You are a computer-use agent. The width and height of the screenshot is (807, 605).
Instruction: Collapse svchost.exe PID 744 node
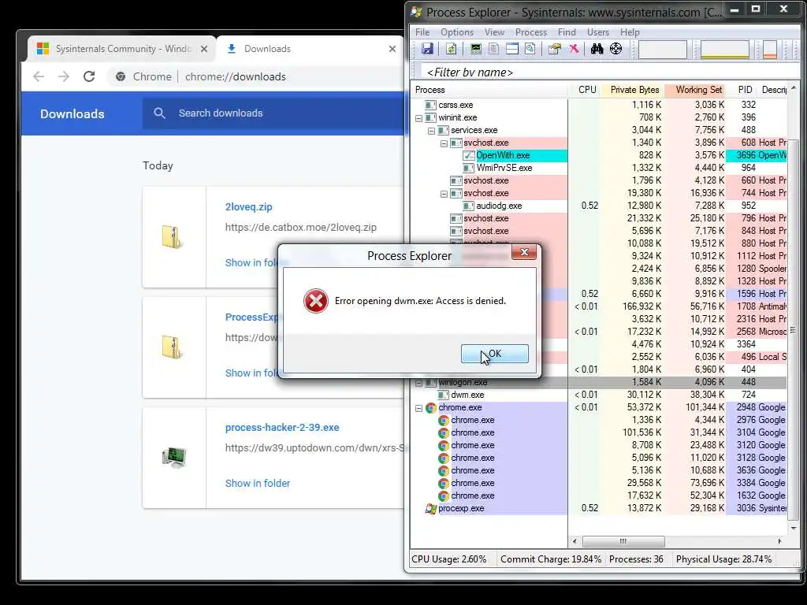pyautogui.click(x=444, y=194)
